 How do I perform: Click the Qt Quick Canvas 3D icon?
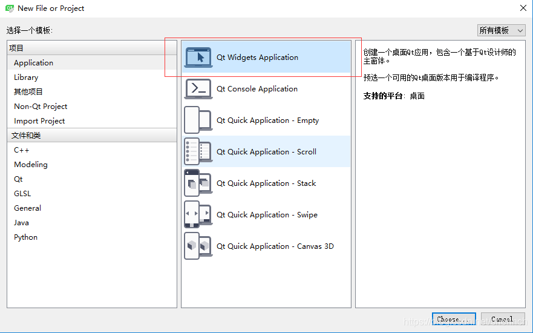[x=198, y=246]
